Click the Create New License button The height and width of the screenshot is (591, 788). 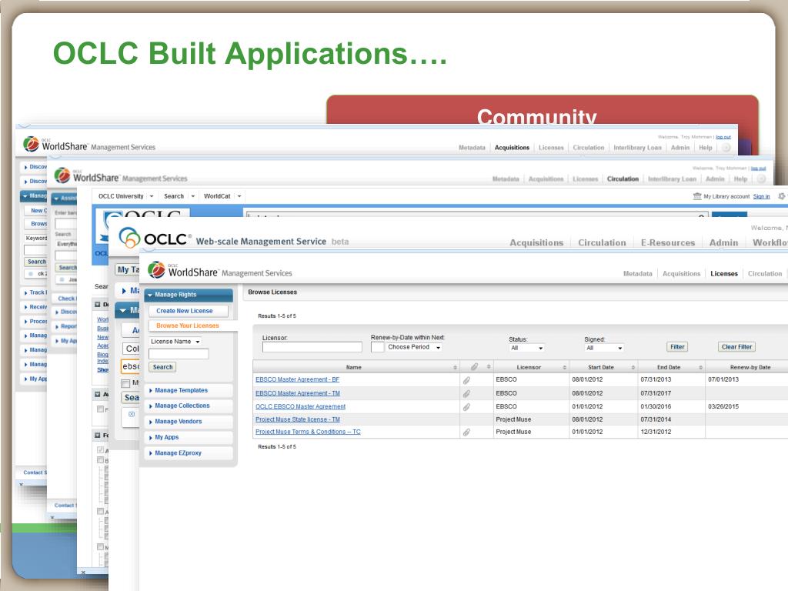click(189, 311)
